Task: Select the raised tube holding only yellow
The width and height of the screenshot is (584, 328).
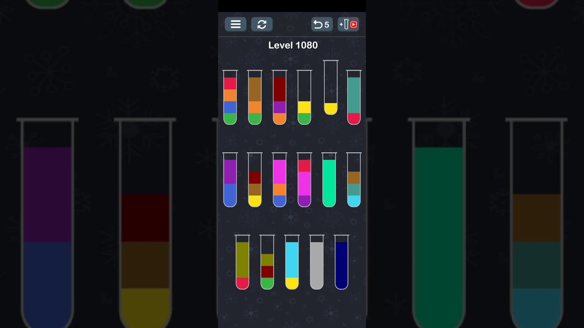Action: 331,87
